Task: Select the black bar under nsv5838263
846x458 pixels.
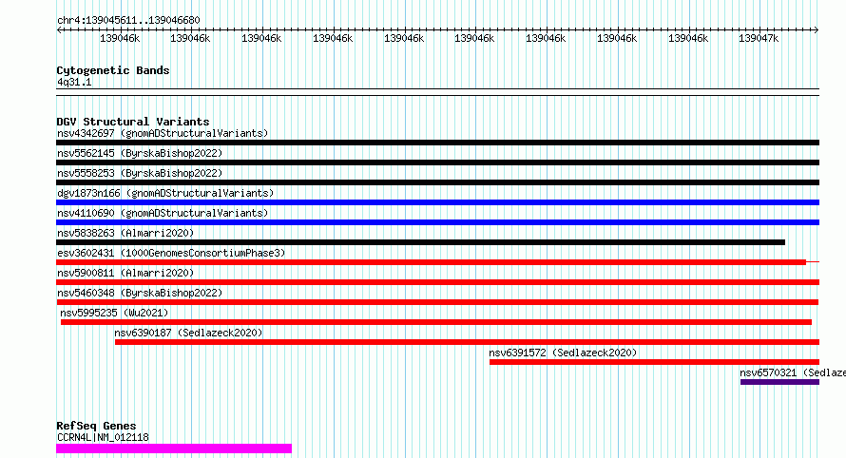Action: [420, 242]
